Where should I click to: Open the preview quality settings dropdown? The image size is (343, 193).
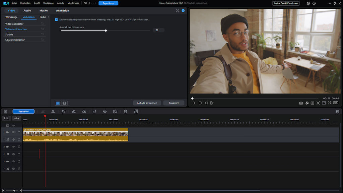pos(307,103)
